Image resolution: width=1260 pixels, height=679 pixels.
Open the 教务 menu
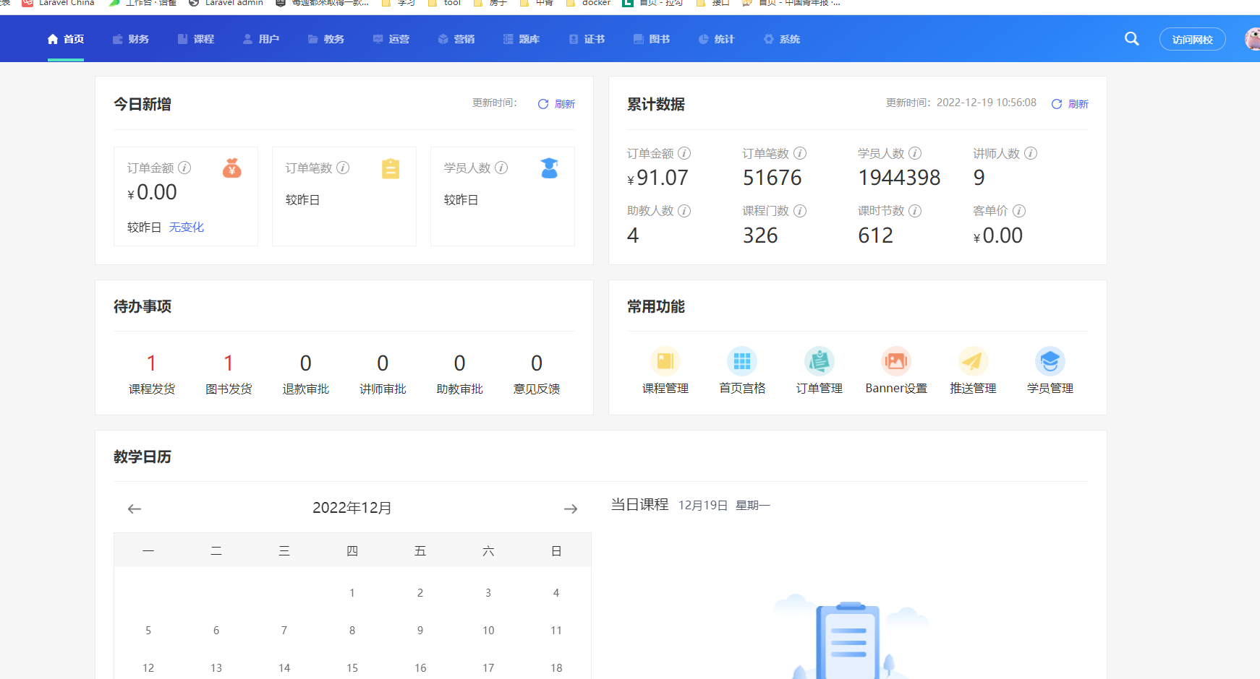pos(326,39)
